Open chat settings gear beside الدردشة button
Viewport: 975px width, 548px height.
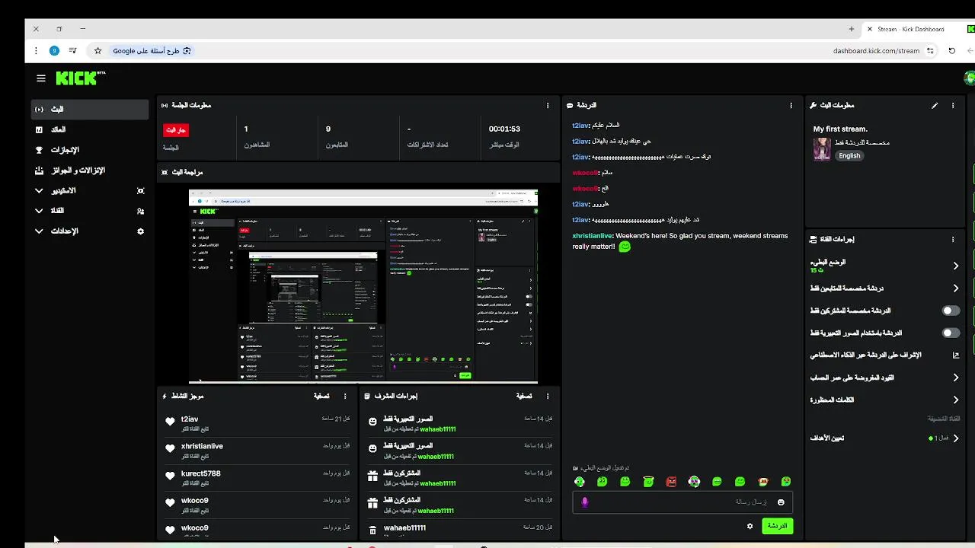click(750, 526)
